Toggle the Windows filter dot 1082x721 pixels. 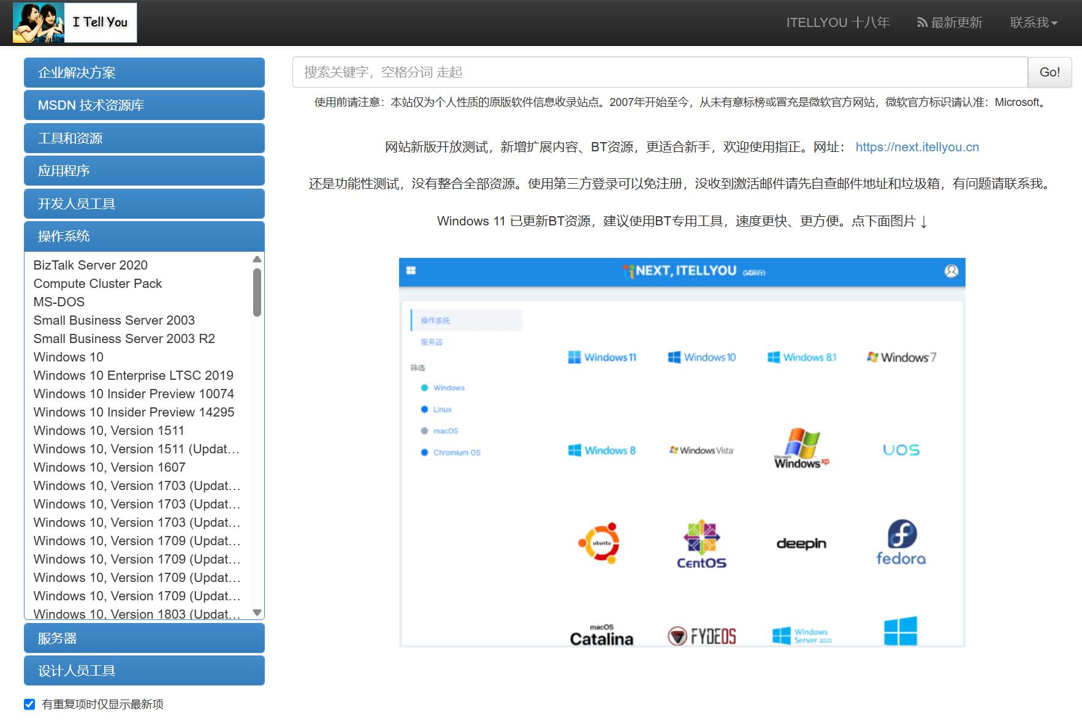(424, 388)
